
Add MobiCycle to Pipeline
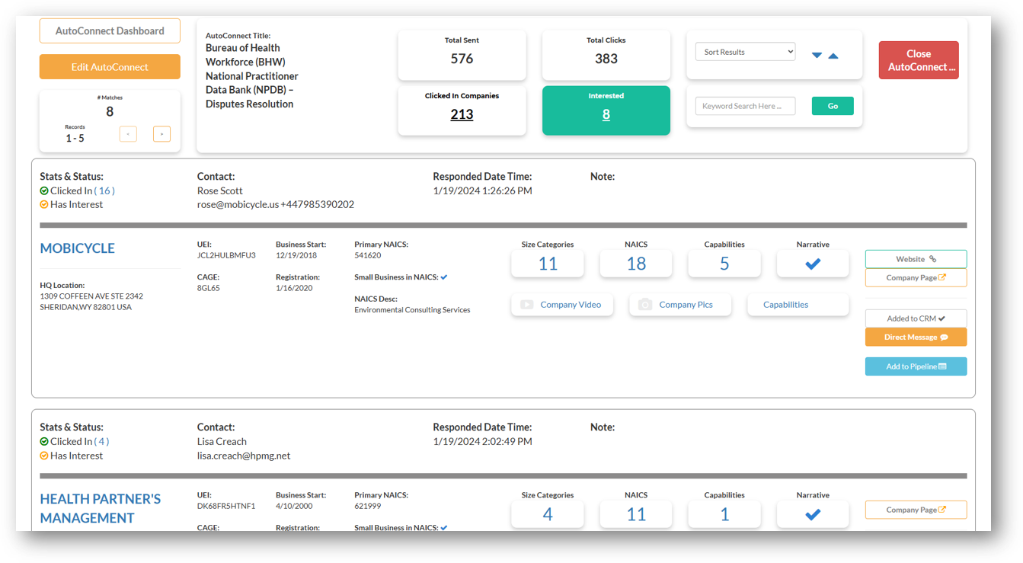coord(916,366)
